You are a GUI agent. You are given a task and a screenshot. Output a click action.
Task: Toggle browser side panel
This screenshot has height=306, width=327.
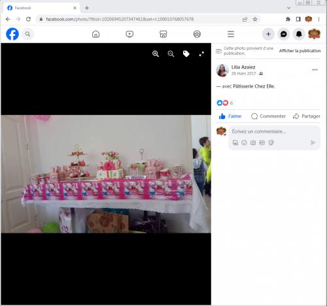tap(298, 19)
